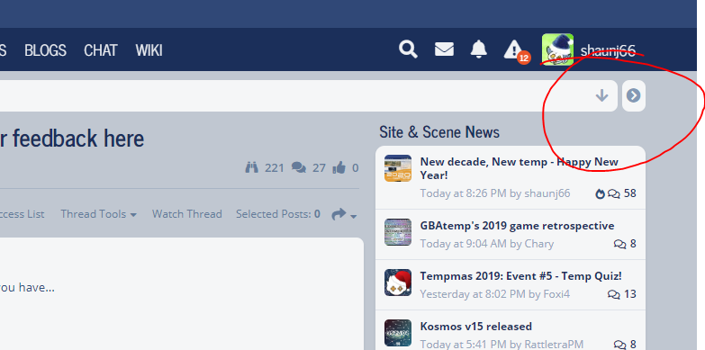Viewport: 705px width, 350px height.
Task: Open the BLOGS menu item
Action: point(45,49)
